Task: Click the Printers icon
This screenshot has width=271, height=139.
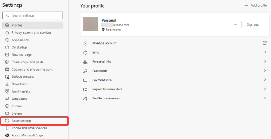Action: 7,106
